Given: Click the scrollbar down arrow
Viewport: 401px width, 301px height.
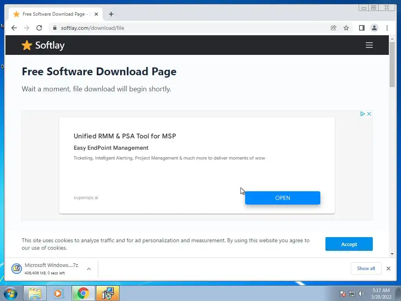Looking at the screenshot, I should (392, 254).
